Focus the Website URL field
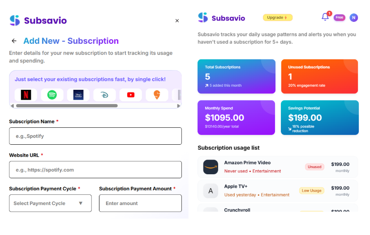The image size is (370, 235). click(95, 170)
